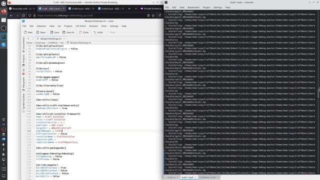Place cursor on line 115 'startMenuDir = Craft'

49,131
